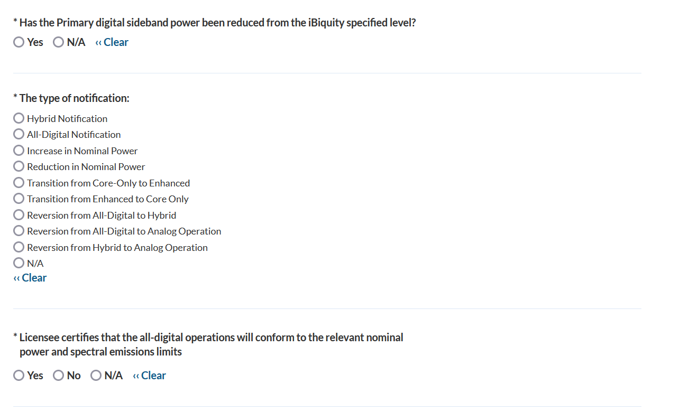Image resolution: width=680 pixels, height=412 pixels.
Task: Select Reduction in Nominal Power
Action: click(19, 166)
